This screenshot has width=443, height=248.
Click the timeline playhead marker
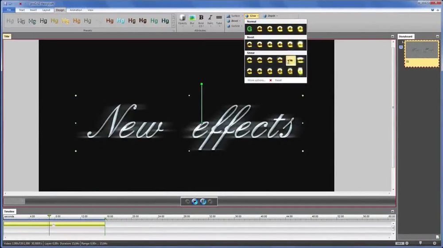[49, 217]
